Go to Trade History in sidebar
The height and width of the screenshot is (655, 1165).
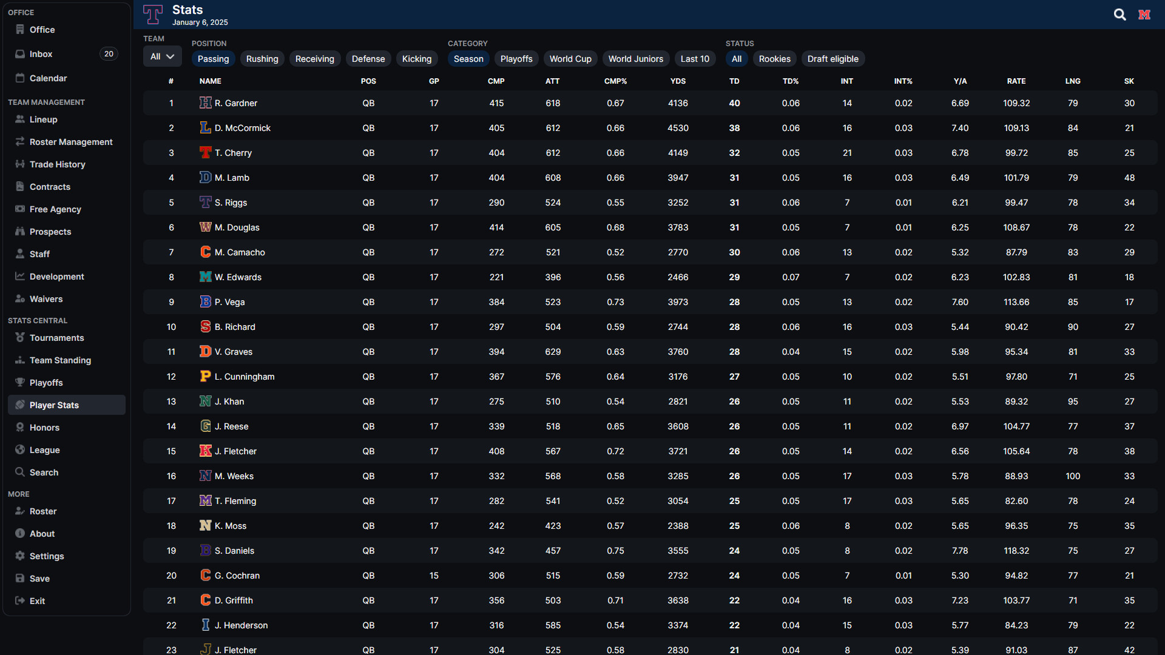57,164
